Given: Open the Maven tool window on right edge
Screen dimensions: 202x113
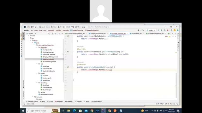Looking at the screenshot, I should [178, 36].
